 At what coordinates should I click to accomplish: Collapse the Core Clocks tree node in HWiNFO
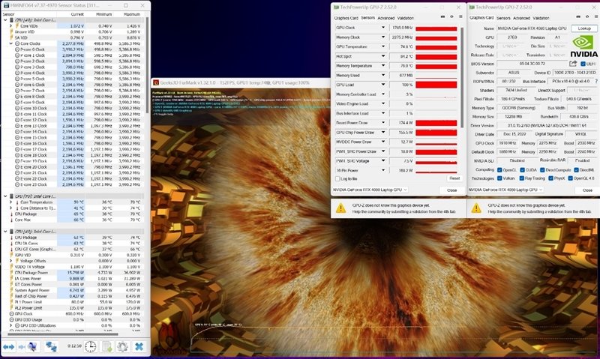tap(11, 43)
